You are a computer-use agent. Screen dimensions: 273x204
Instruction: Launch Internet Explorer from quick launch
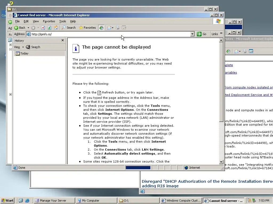[27, 201]
